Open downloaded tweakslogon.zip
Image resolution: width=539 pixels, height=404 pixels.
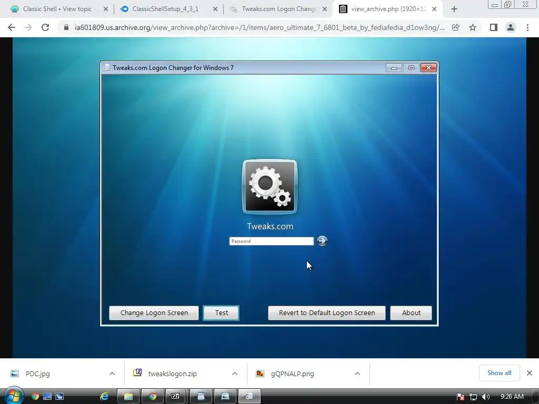pos(173,374)
